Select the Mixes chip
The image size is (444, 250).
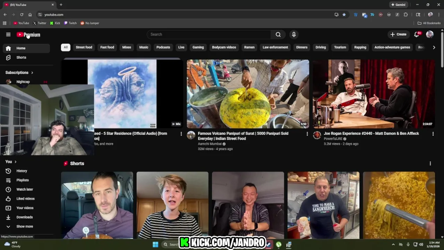(127, 47)
